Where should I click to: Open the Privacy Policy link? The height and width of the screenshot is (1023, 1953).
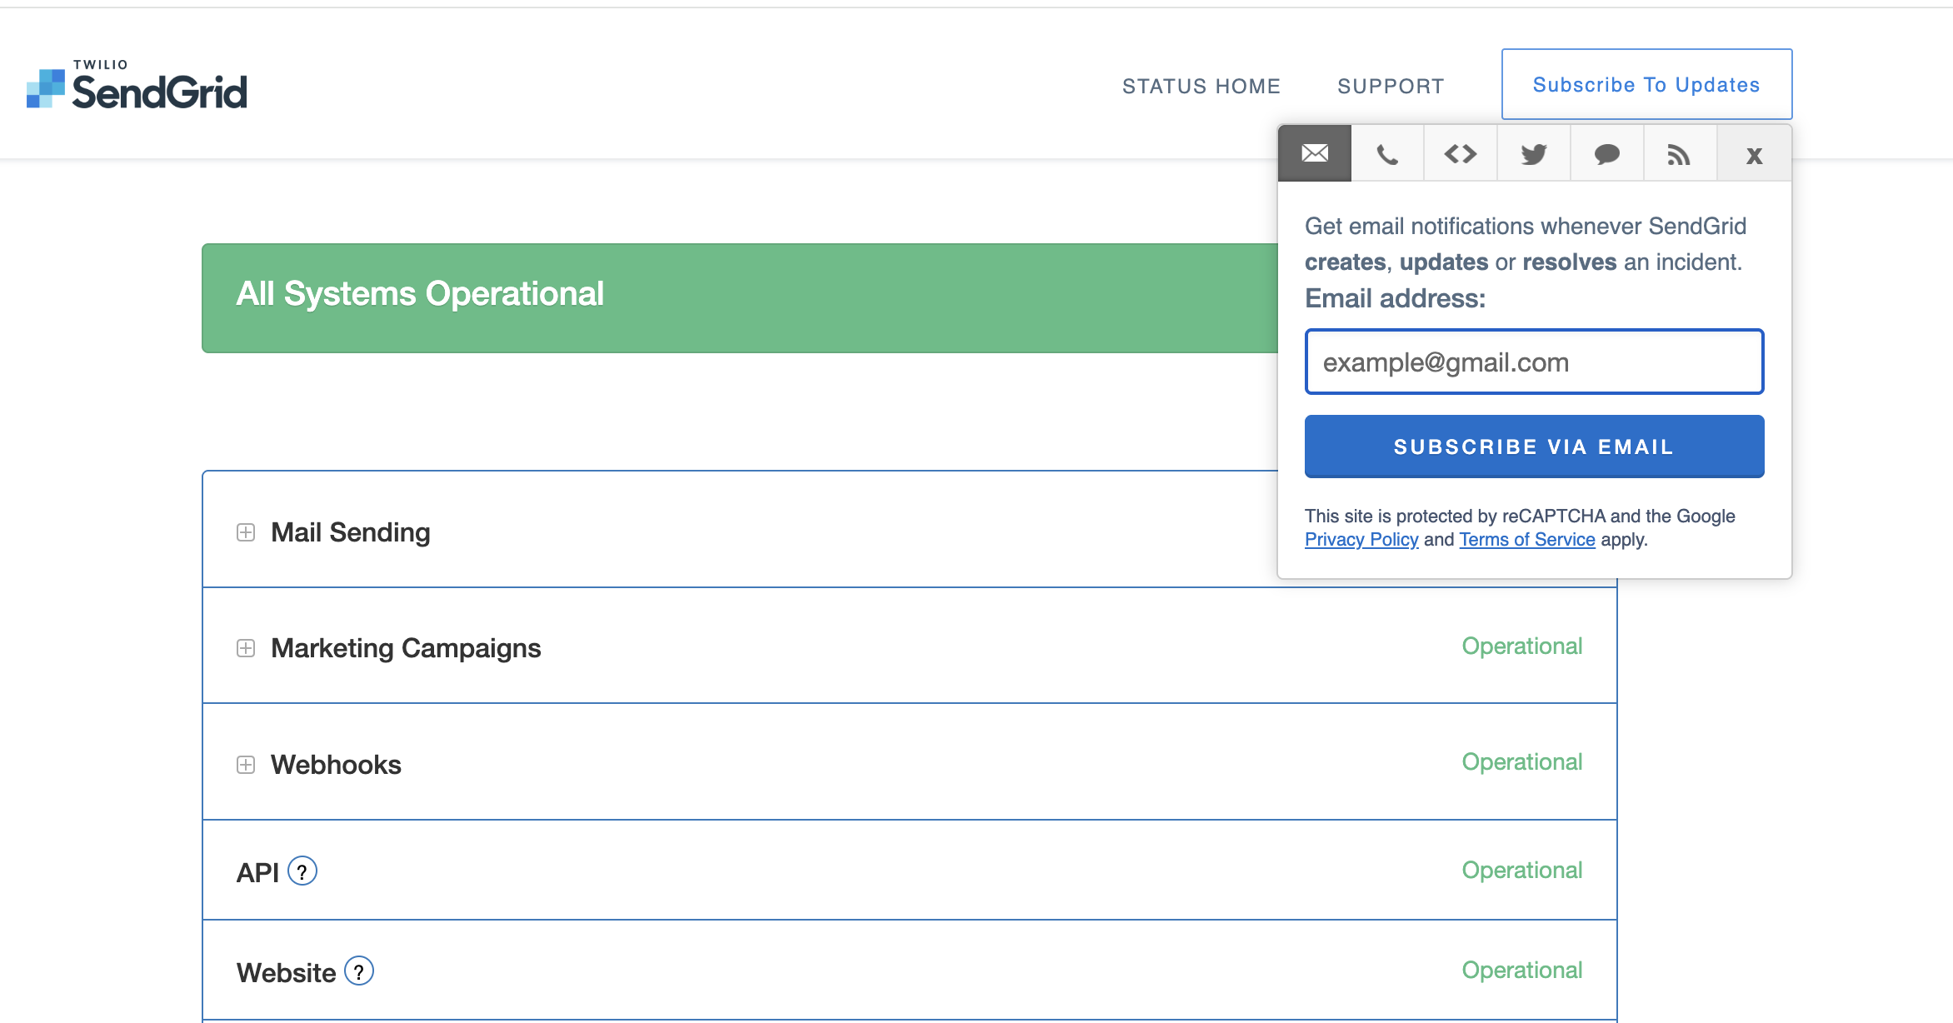(x=1361, y=540)
